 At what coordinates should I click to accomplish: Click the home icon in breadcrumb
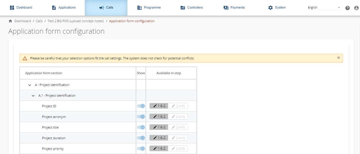point(10,21)
